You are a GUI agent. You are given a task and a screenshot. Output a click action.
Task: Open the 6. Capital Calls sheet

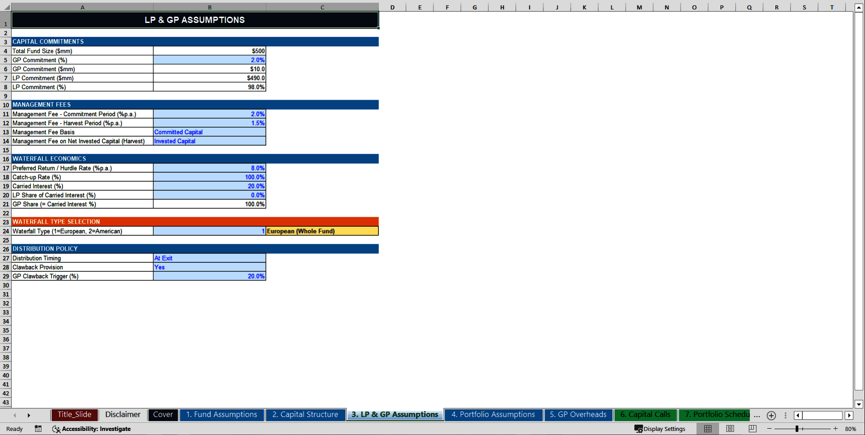[645, 415]
